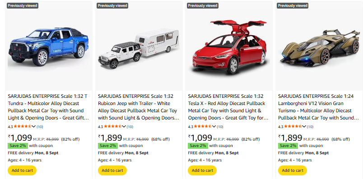View the 10 reviews of Tundra toy
Viewport: 363px width, 179px height.
[x=40, y=127]
